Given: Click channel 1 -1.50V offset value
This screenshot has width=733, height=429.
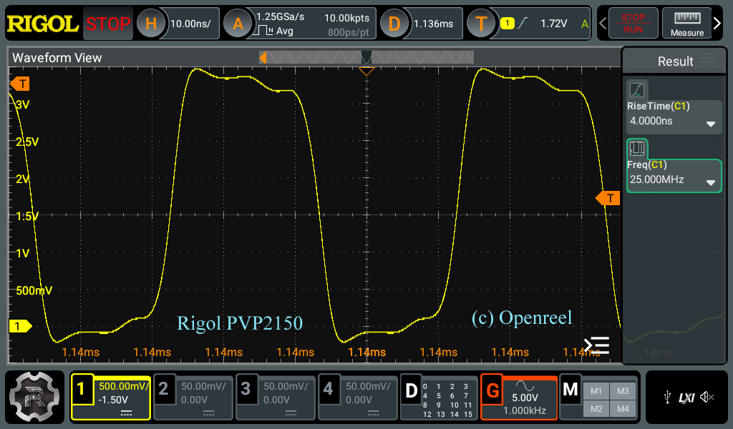Looking at the screenshot, I should tap(113, 400).
